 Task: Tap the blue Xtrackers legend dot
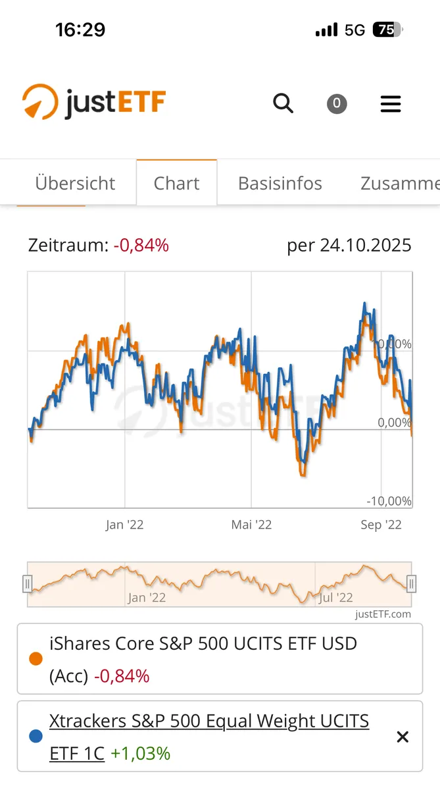click(x=36, y=737)
